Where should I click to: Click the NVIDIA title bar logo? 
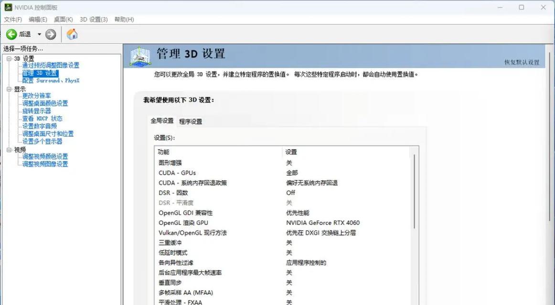coord(8,7)
